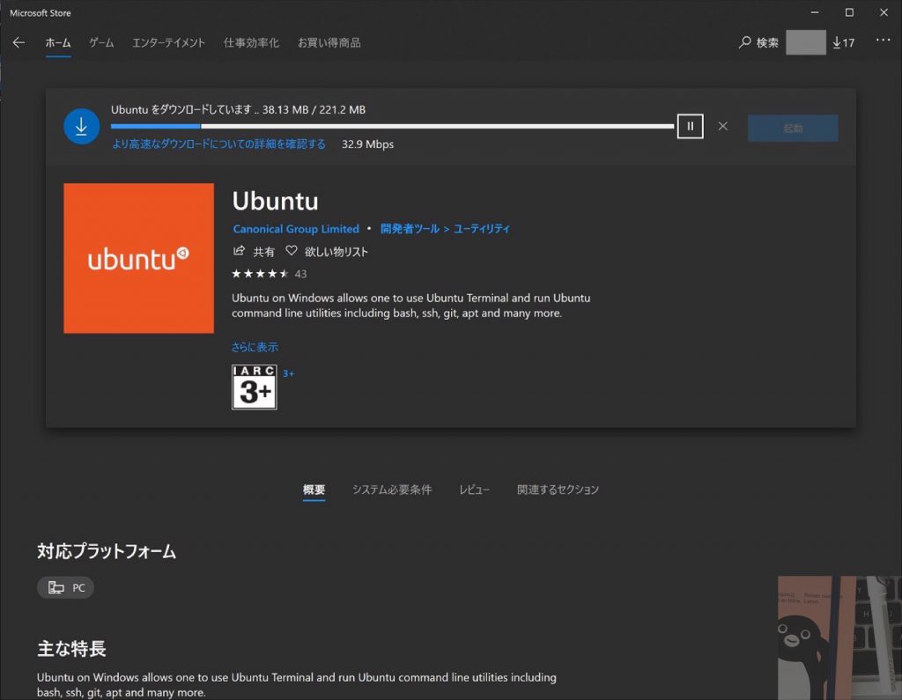
Task: Click the gray user account avatar
Action: tap(805, 42)
